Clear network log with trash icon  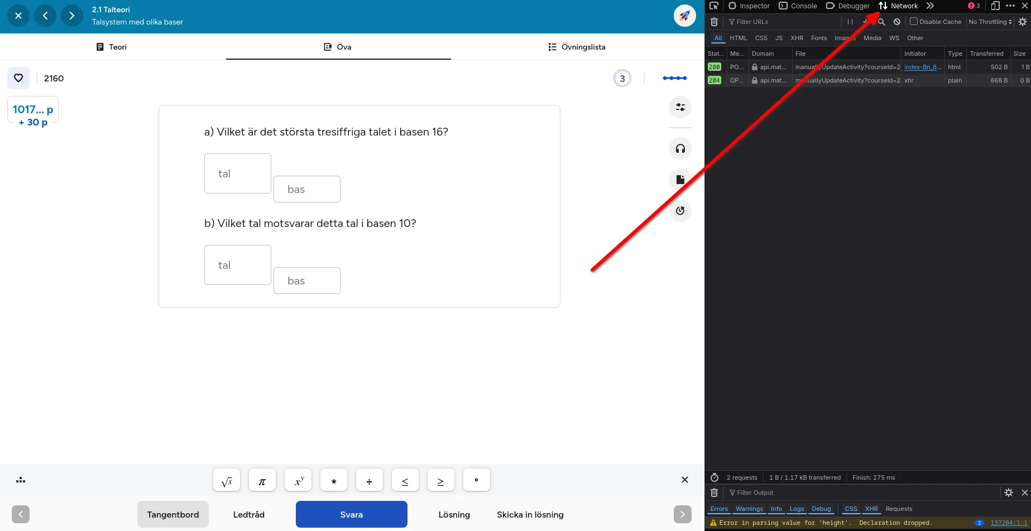714,22
